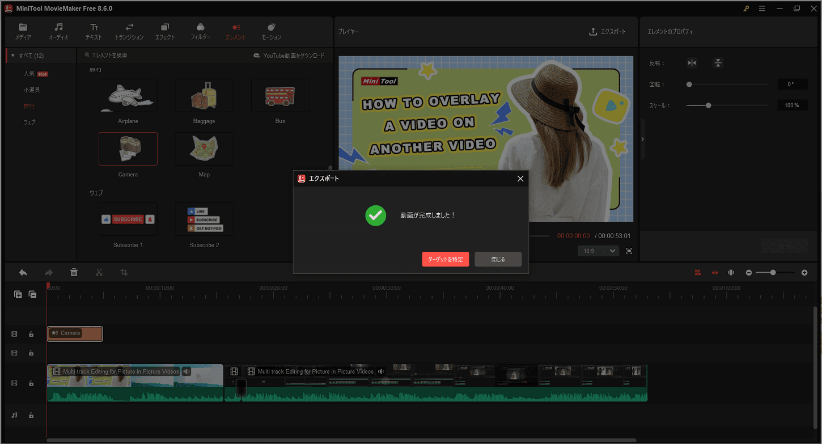The image size is (822, 444).
Task: Toggle lock on the music audio track
Action: pyautogui.click(x=31, y=416)
